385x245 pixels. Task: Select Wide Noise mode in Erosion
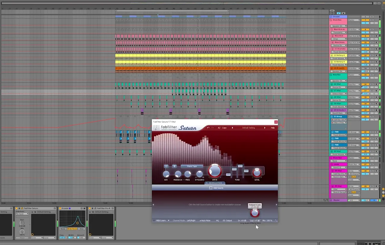point(72,229)
